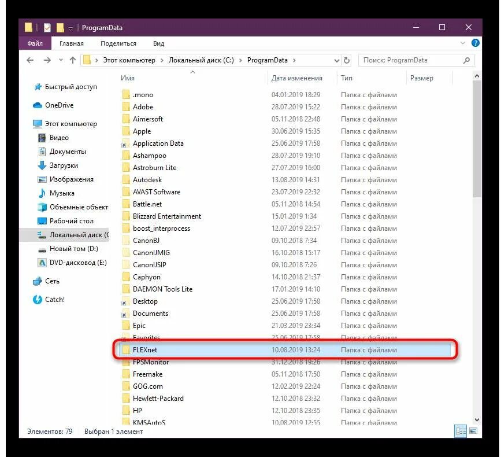Image resolution: width=501 pixels, height=457 pixels.
Task: Go up one folder level arrow
Action: coord(73,60)
